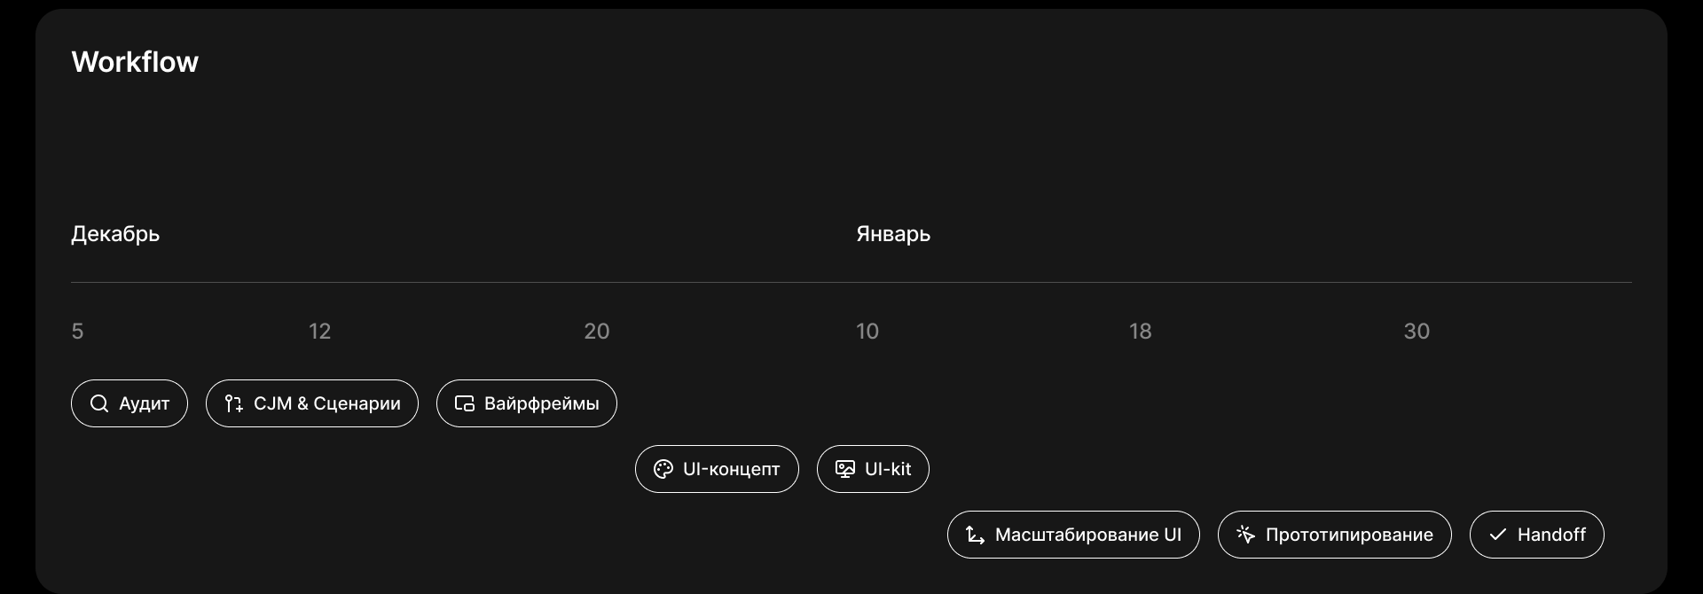This screenshot has width=1703, height=594.
Task: Select the Вайрфреймы stage pill
Action: click(526, 403)
